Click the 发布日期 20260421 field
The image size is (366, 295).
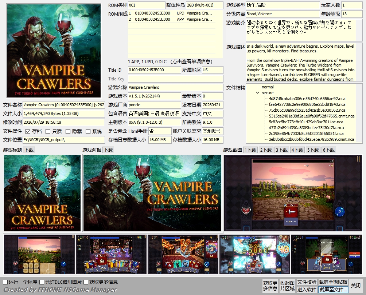tap(213, 105)
